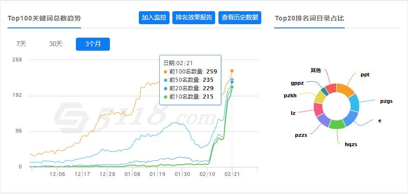This screenshot has width=408, height=194.
Task: Click the light blue pzgs donut segment
Action: click(x=354, y=103)
